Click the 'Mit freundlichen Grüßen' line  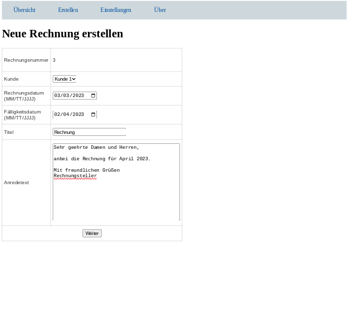[x=87, y=170]
